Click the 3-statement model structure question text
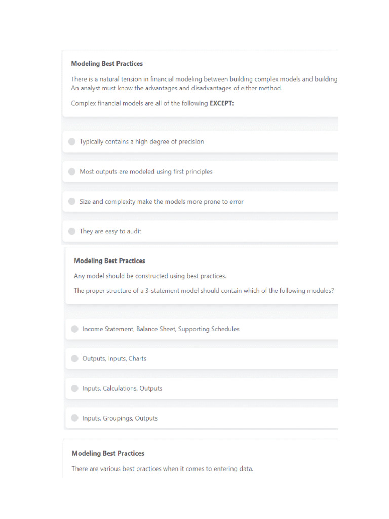Screen dimensions: 389x519 (x=204, y=291)
